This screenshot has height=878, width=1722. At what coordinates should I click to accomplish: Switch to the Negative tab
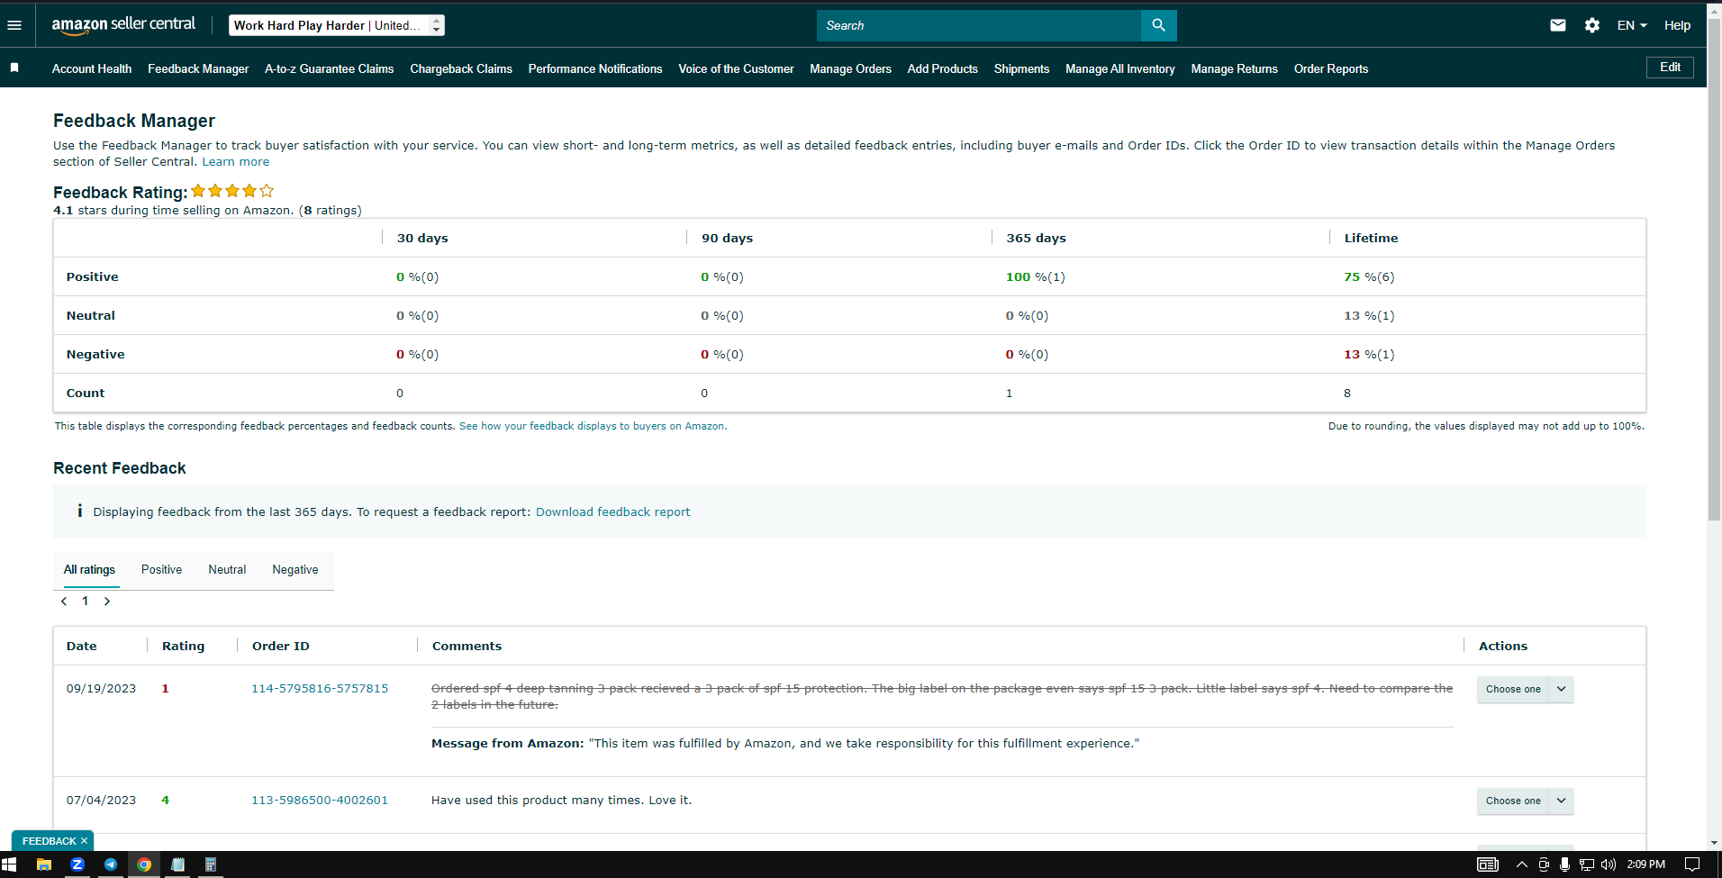click(x=295, y=569)
